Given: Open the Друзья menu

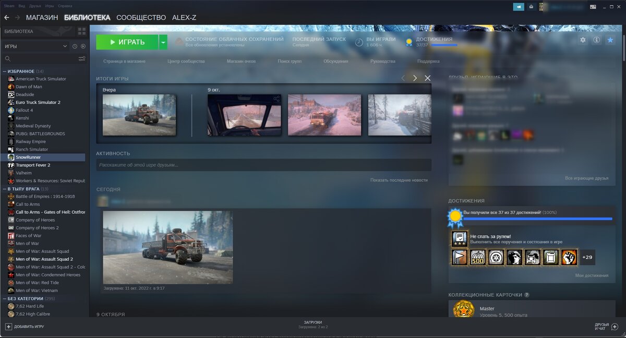Looking at the screenshot, I should pyautogui.click(x=35, y=6).
